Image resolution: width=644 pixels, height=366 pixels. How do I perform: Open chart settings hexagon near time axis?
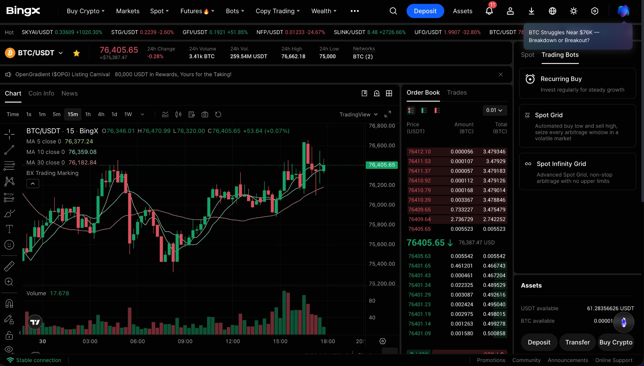383,341
